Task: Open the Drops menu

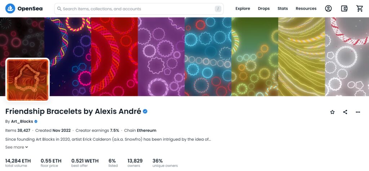Action: click(263, 9)
